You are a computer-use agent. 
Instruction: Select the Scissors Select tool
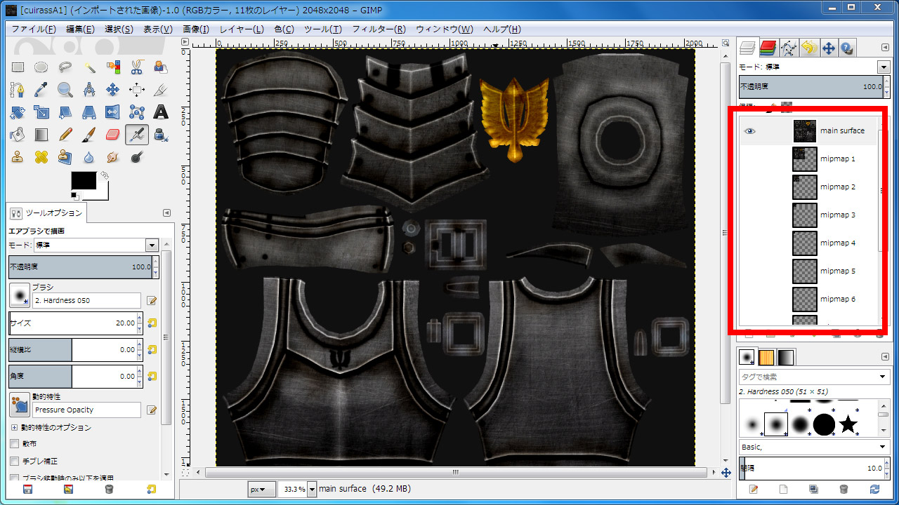137,67
